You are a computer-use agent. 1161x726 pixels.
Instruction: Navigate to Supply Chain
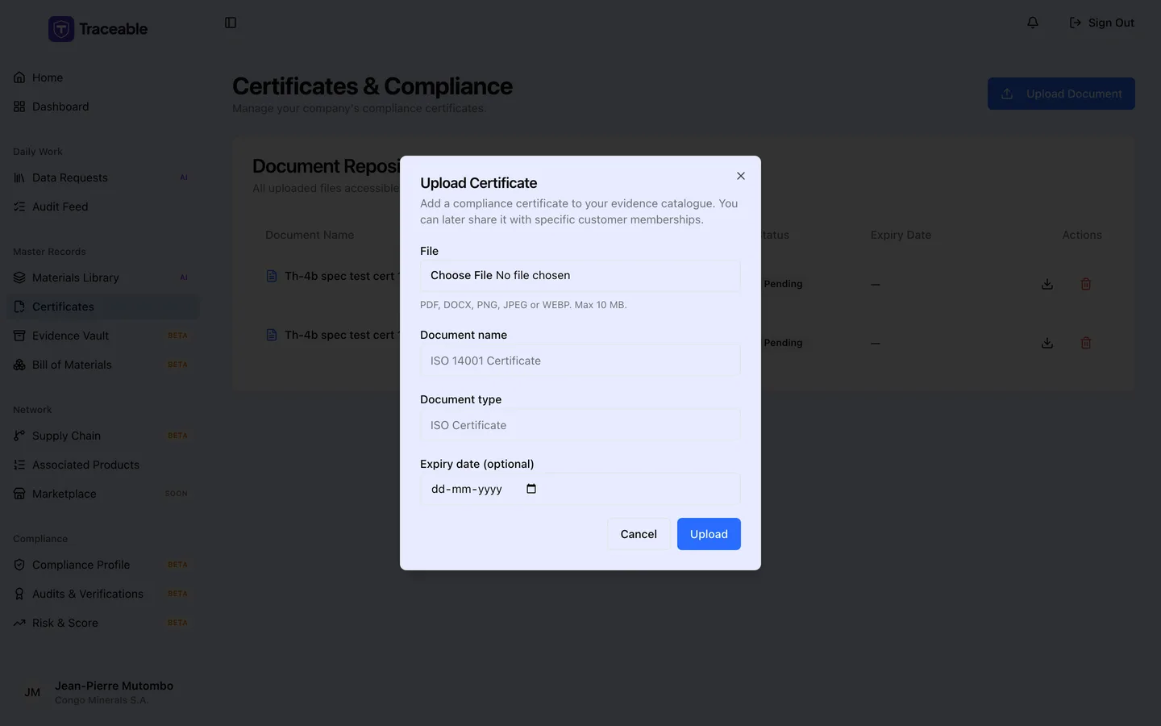(102, 436)
